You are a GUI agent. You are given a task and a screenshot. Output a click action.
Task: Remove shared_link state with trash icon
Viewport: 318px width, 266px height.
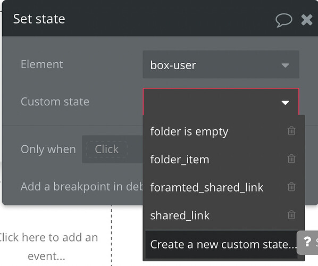(291, 215)
